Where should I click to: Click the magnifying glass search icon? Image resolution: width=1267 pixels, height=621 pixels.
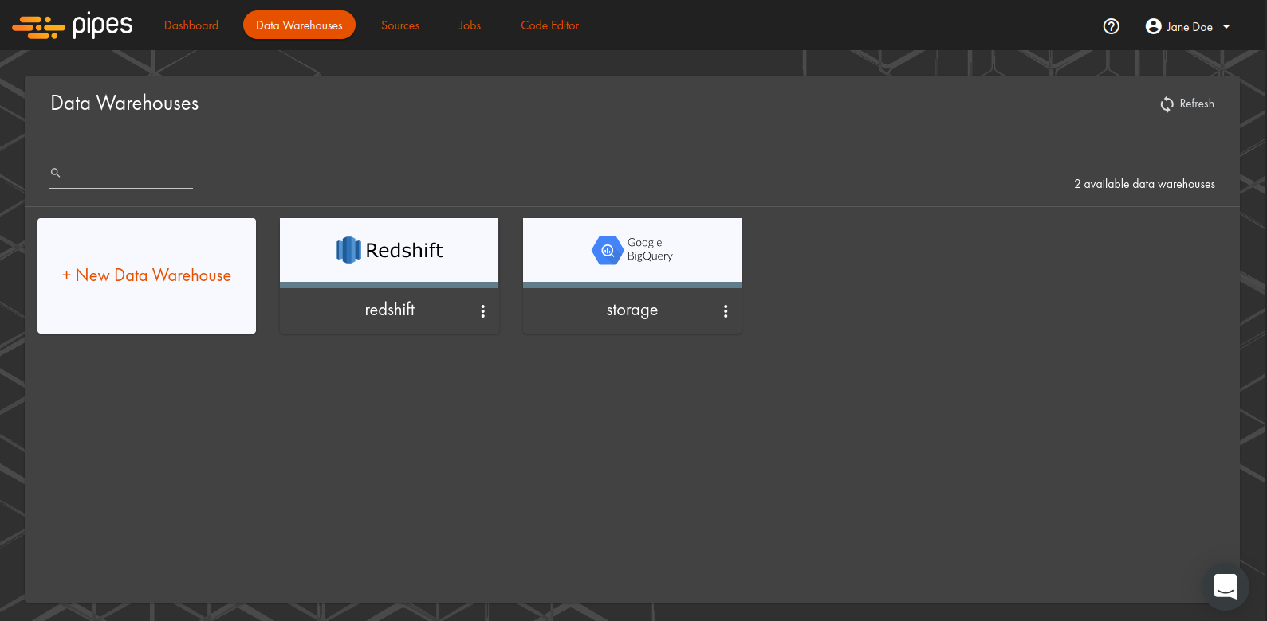(56, 173)
